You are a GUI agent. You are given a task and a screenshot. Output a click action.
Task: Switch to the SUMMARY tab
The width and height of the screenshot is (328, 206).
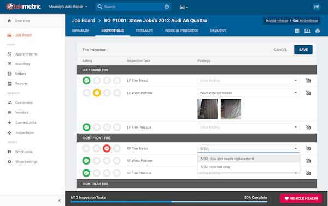point(80,31)
